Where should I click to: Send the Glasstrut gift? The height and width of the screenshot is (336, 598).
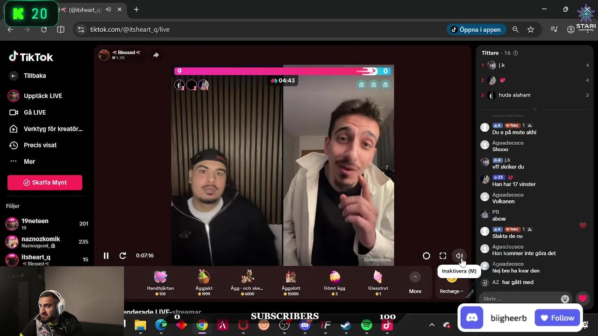click(378, 283)
